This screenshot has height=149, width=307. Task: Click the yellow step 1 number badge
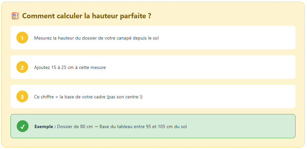pos(22,38)
